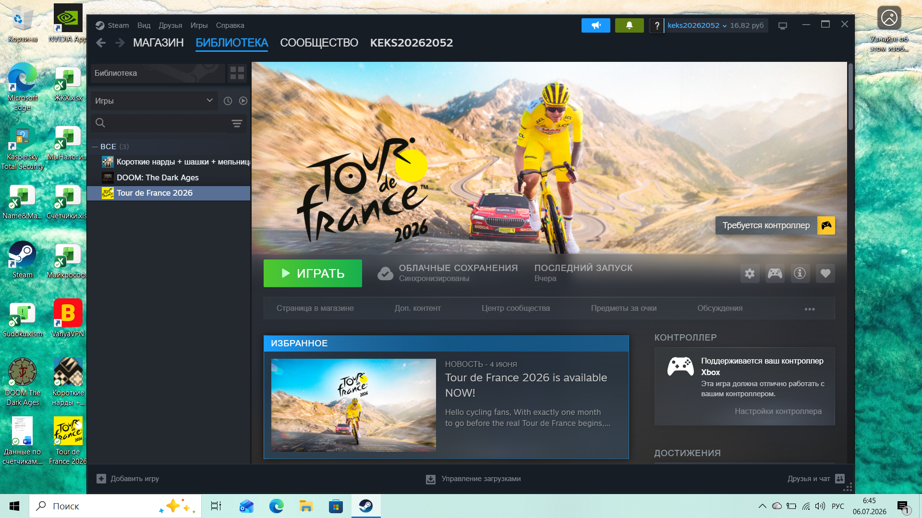
Task: Click the yellow controller required badge icon
Action: point(826,225)
